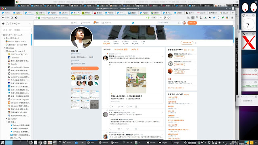This screenshot has height=145, width=258.
Task: Open the Google bookmark in sidebar
Action: 12,64
